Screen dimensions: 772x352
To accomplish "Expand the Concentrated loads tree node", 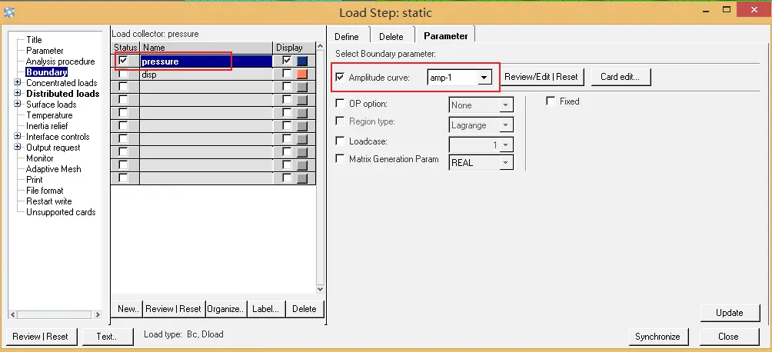I will coord(18,83).
